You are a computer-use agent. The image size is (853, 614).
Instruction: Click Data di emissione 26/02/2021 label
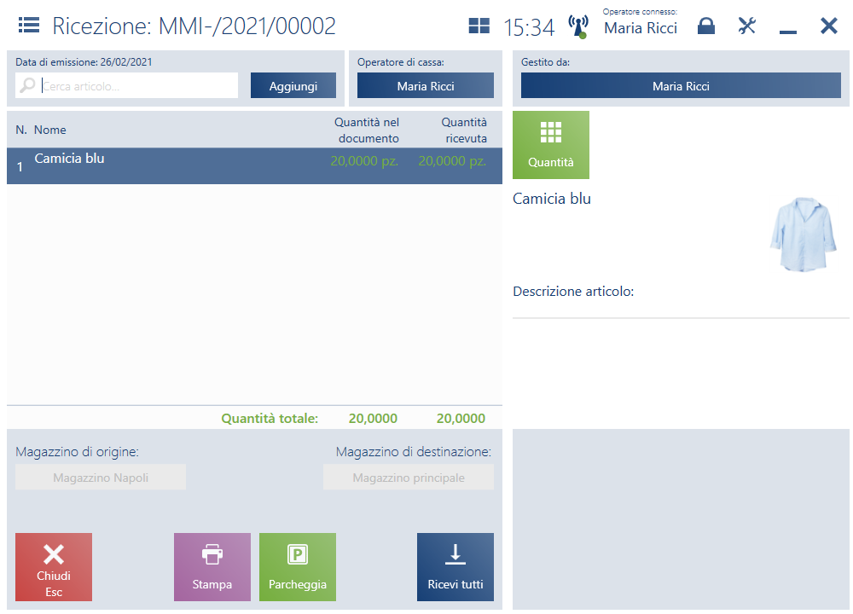point(84,62)
